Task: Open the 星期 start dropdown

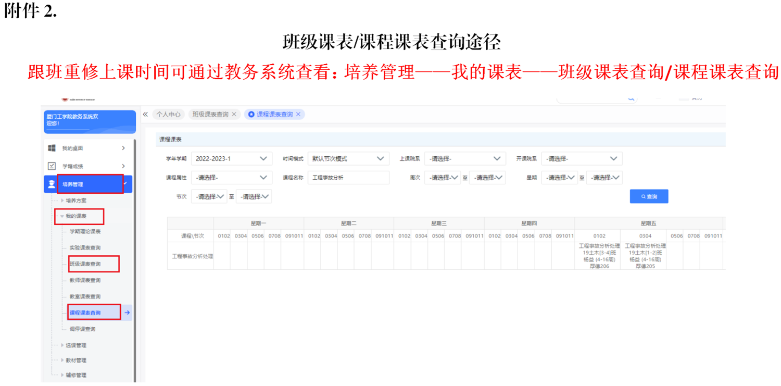Action: (x=560, y=178)
